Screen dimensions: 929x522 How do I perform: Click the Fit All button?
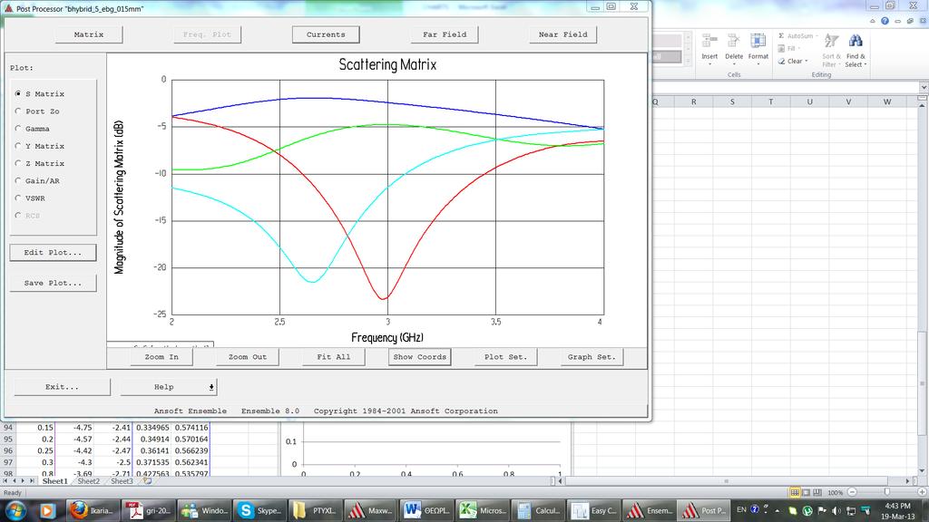click(x=334, y=357)
